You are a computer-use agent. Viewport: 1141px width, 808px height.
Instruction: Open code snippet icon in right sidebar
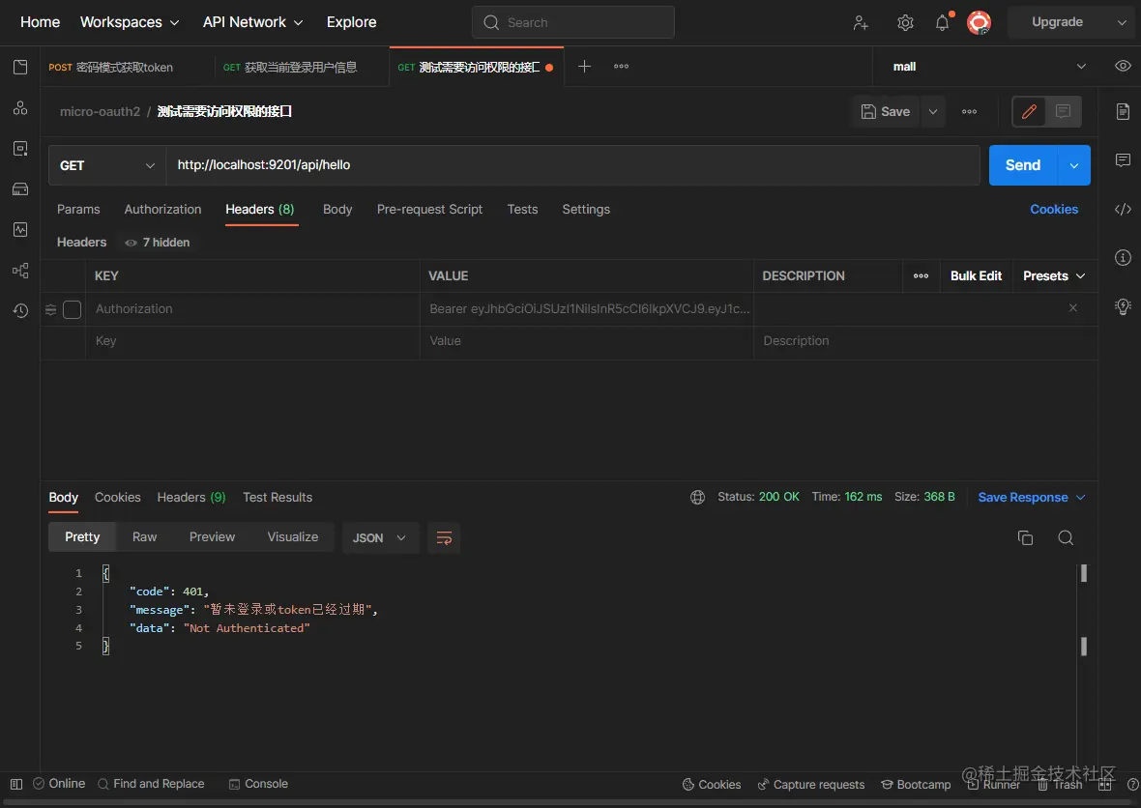click(1123, 210)
